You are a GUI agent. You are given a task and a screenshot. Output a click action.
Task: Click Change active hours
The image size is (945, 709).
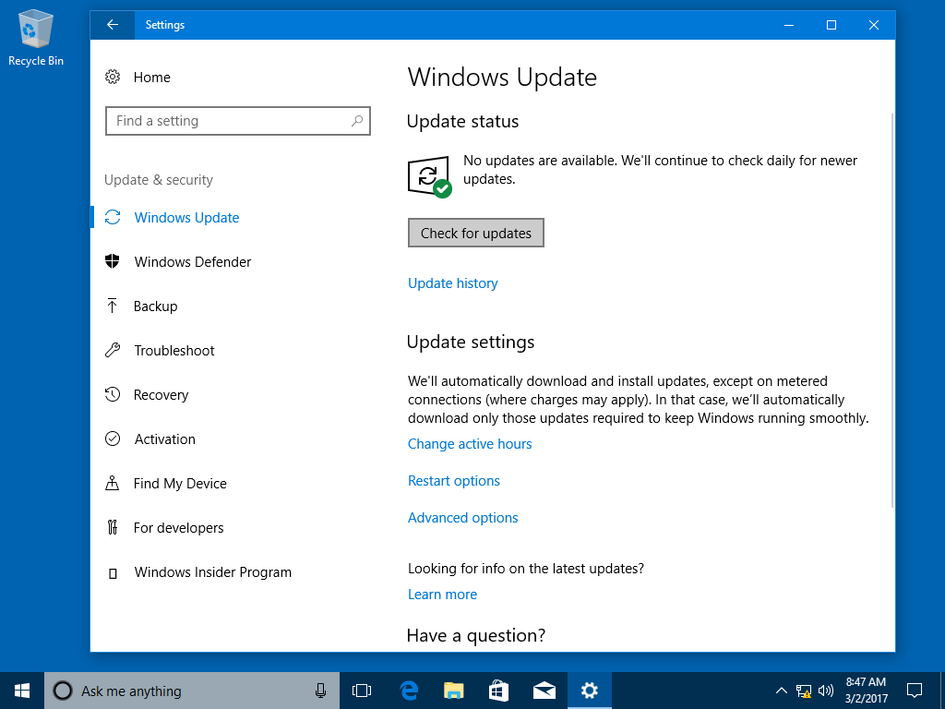(470, 443)
